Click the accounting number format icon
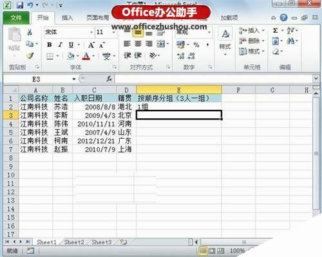 coord(180,44)
